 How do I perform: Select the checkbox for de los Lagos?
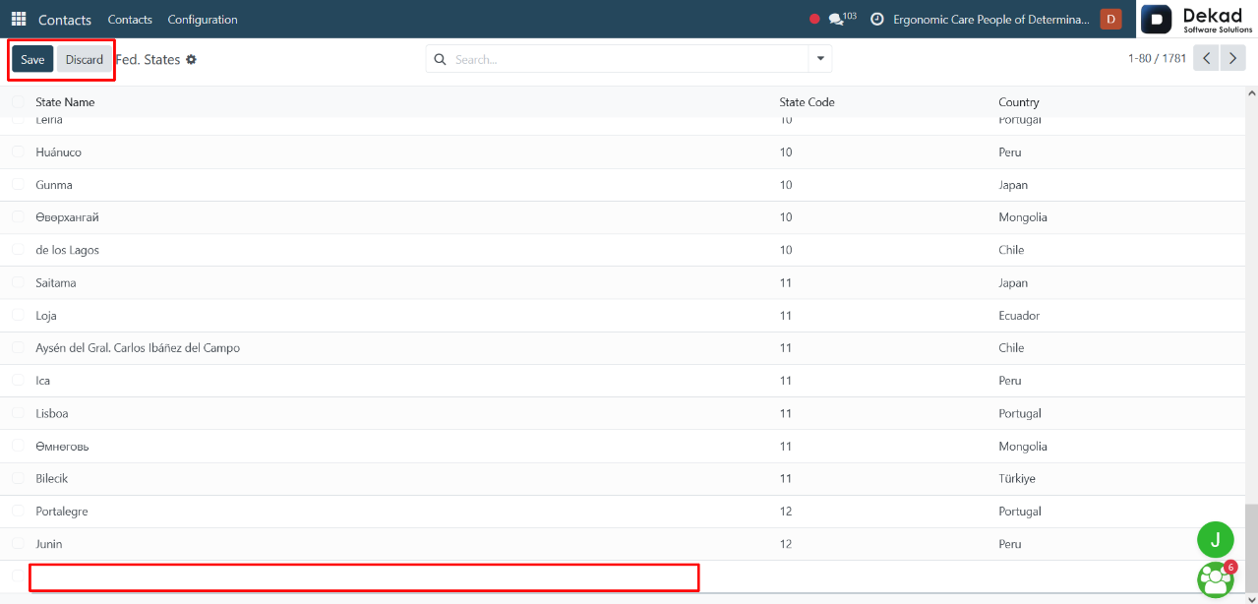(x=18, y=250)
